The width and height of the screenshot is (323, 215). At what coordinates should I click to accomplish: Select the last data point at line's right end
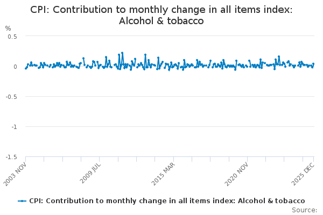[313, 64]
